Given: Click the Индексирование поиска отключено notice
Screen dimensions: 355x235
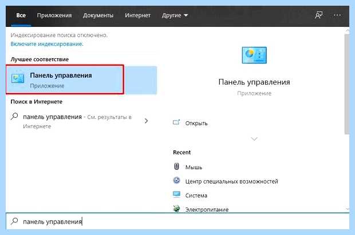Looking at the screenshot, I should tap(59, 35).
